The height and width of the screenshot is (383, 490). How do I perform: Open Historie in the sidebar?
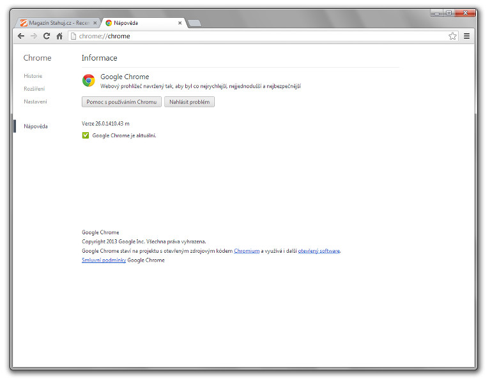click(33, 76)
